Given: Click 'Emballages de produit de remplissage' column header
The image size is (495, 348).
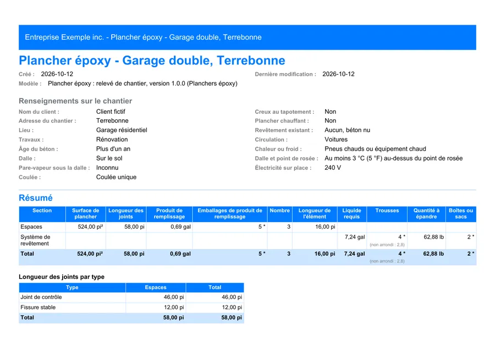Looking at the screenshot, I should point(230,214).
